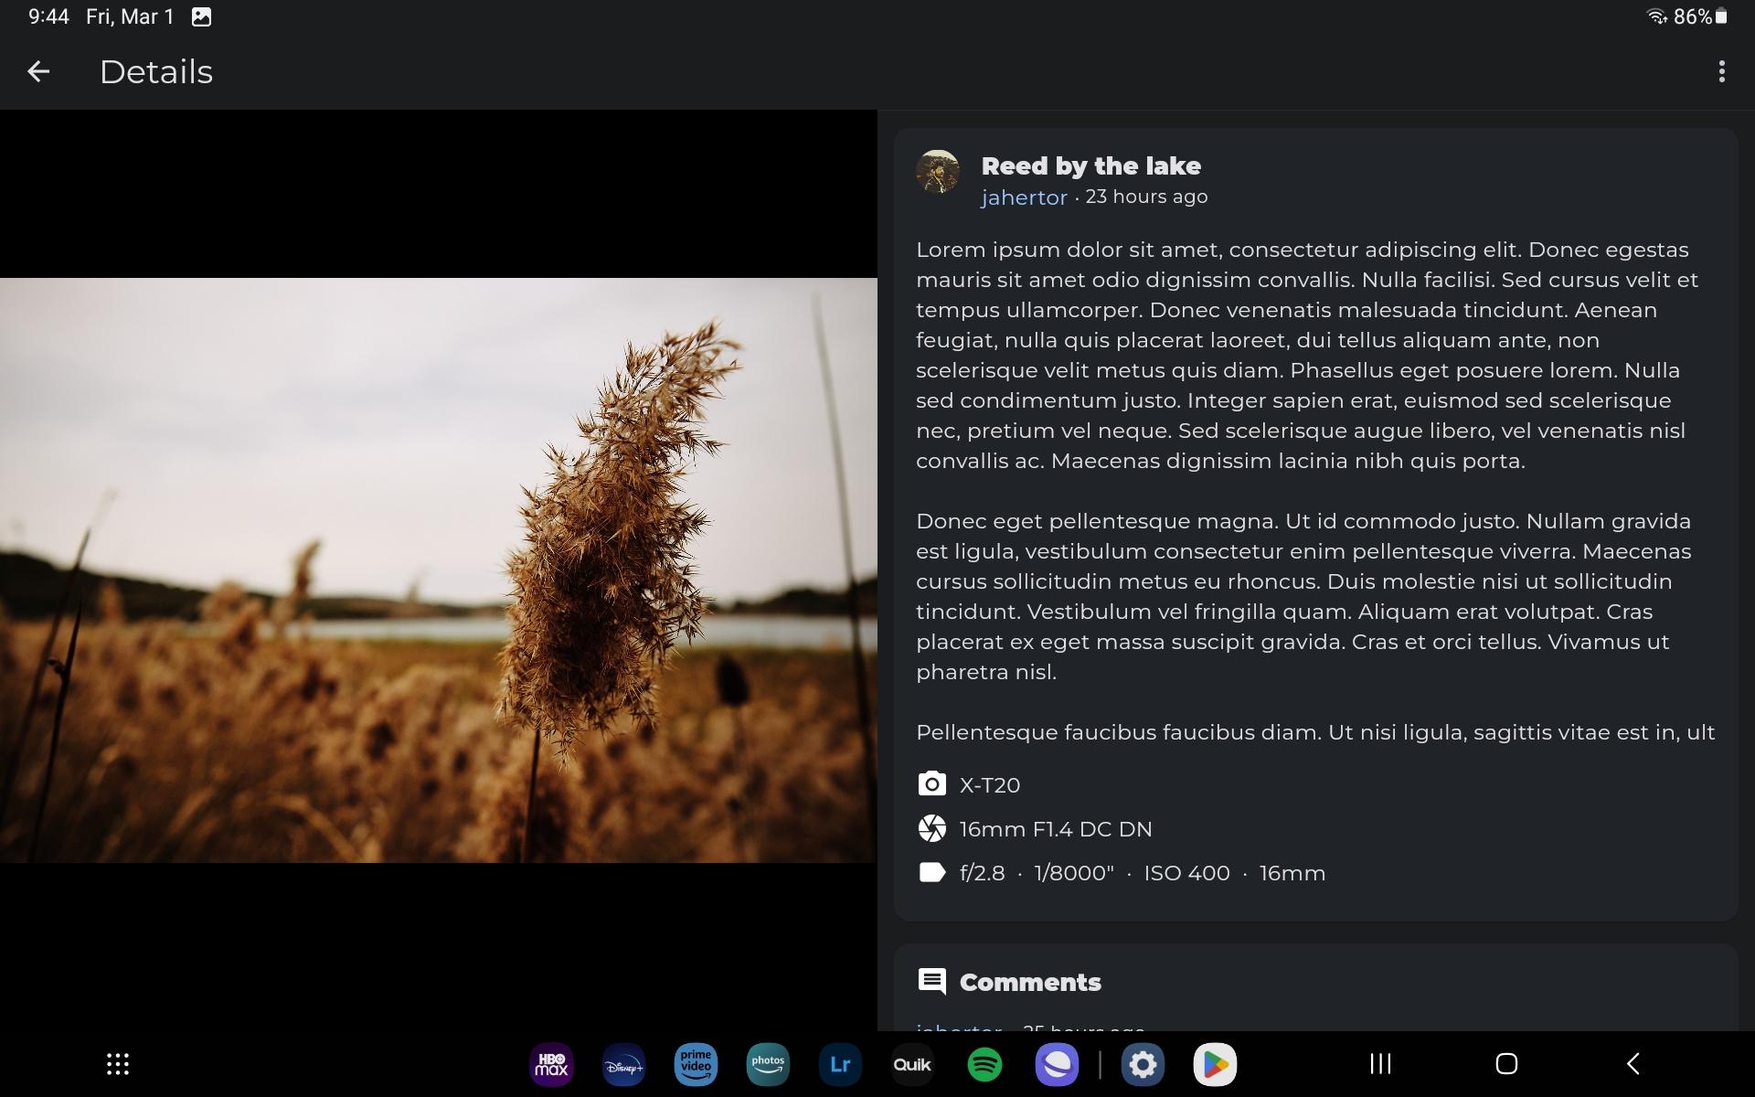This screenshot has width=1755, height=1097.
Task: Launch Disney+ from the taskbar
Action: click(x=623, y=1064)
